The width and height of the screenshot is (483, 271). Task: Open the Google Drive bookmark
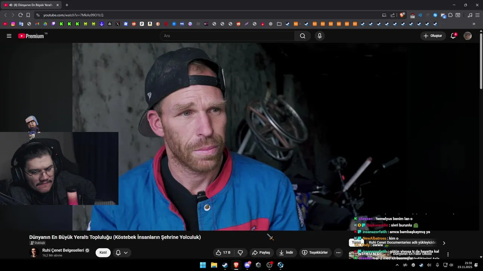point(45,24)
